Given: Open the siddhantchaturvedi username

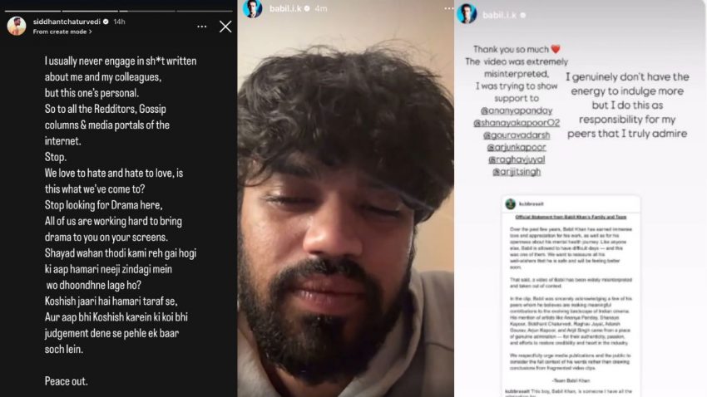Looking at the screenshot, I should click(67, 22).
